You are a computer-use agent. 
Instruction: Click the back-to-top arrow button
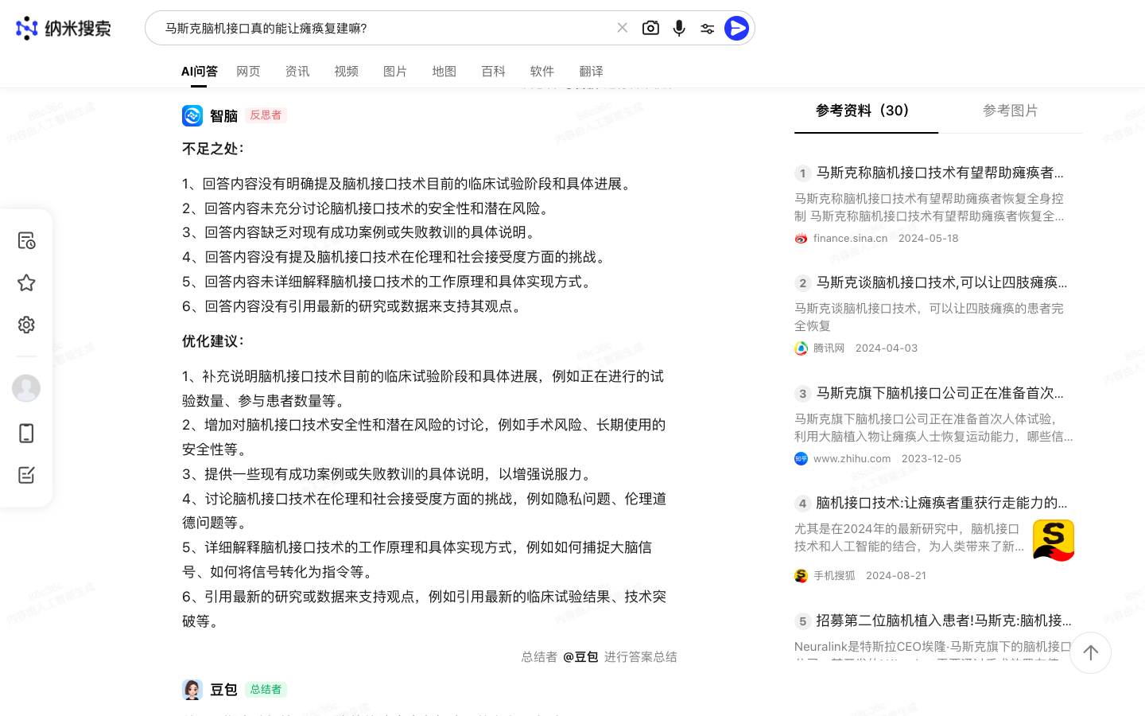click(x=1091, y=653)
